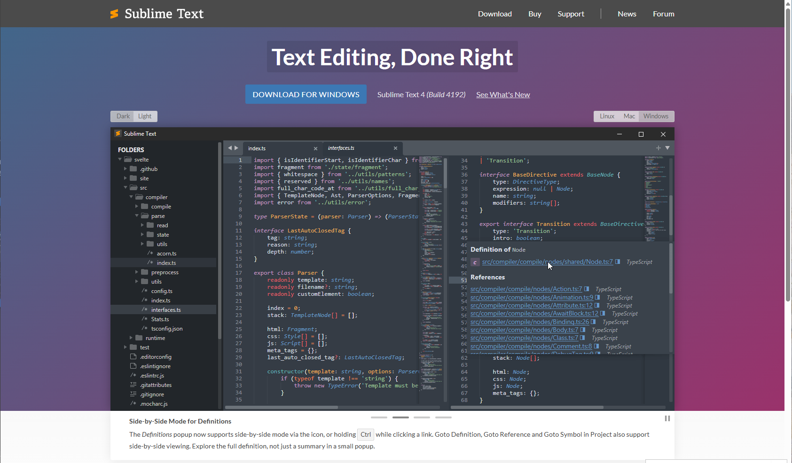The width and height of the screenshot is (792, 463).
Task: Click the .github folder icon
Action: click(x=133, y=169)
